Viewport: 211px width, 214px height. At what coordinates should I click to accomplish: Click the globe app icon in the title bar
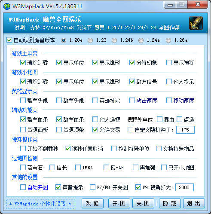click(7, 6)
